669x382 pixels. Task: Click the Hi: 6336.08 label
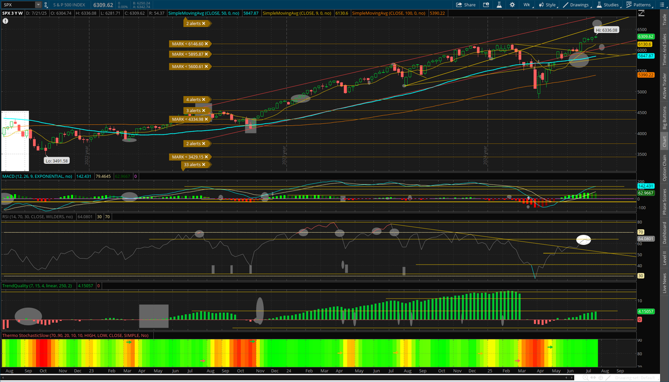tap(605, 29)
